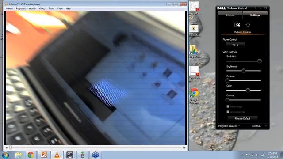Image resolution: width=283 pixels, height=159 pixels.
Task: Select the Picture Control icon
Action: [237, 25]
